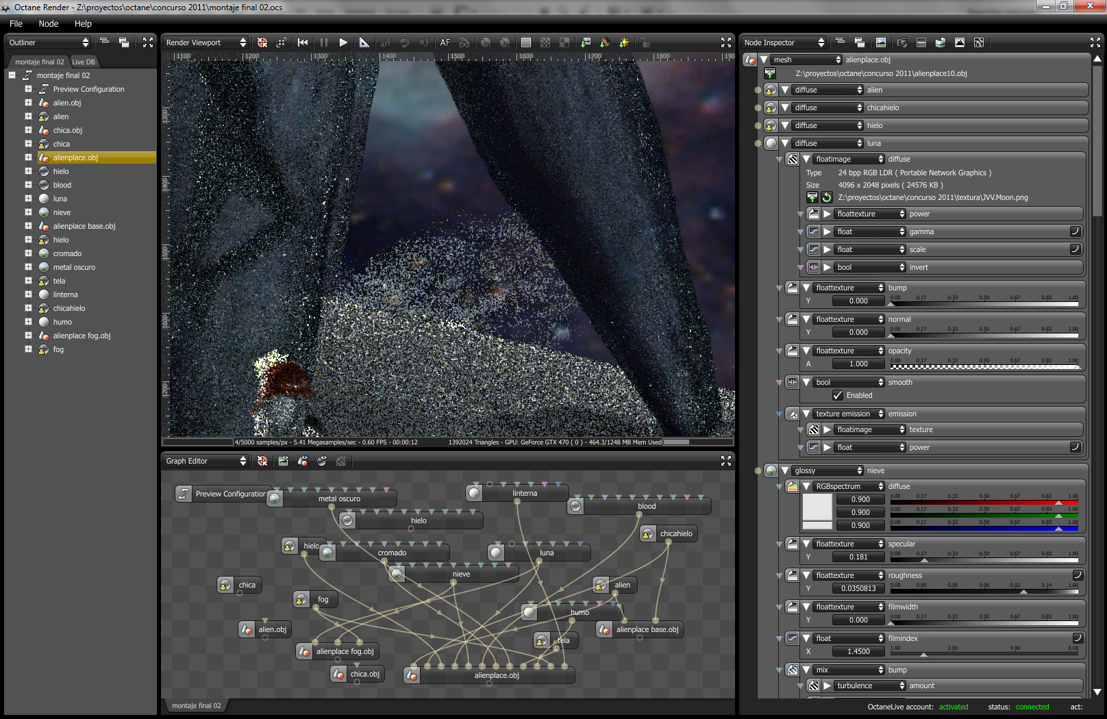Switch to the Live DB tab
The height and width of the screenshot is (719, 1107).
(84, 62)
